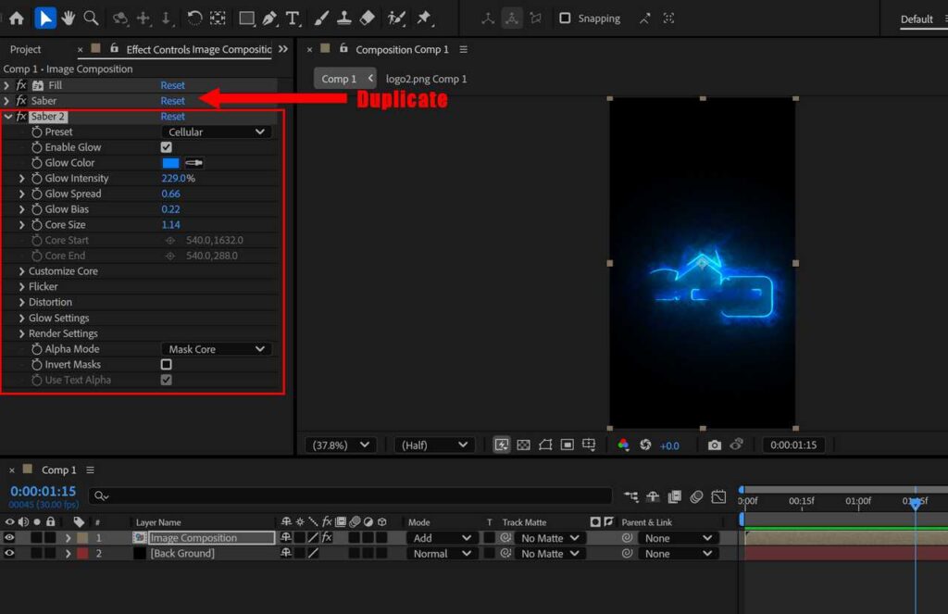Open Alpha Mode dropdown Mask Core
The image size is (948, 614).
tap(216, 349)
